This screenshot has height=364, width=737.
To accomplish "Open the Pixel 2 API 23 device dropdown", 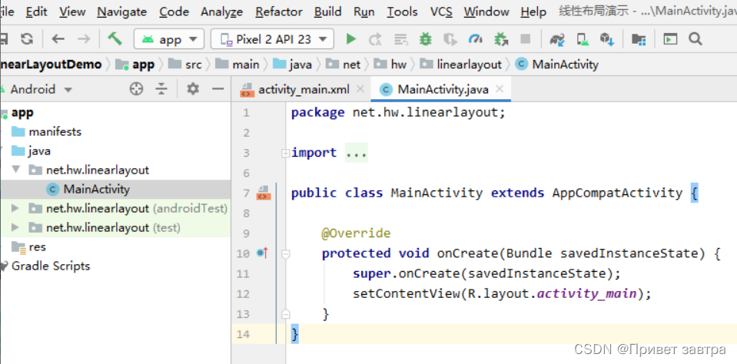I will click(x=272, y=39).
